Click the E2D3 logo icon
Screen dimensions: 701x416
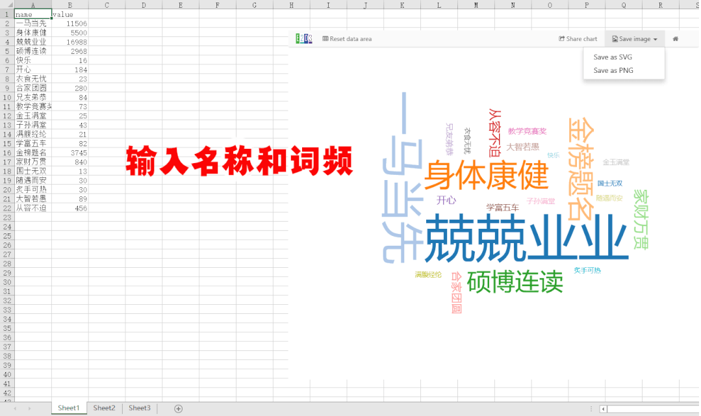304,38
